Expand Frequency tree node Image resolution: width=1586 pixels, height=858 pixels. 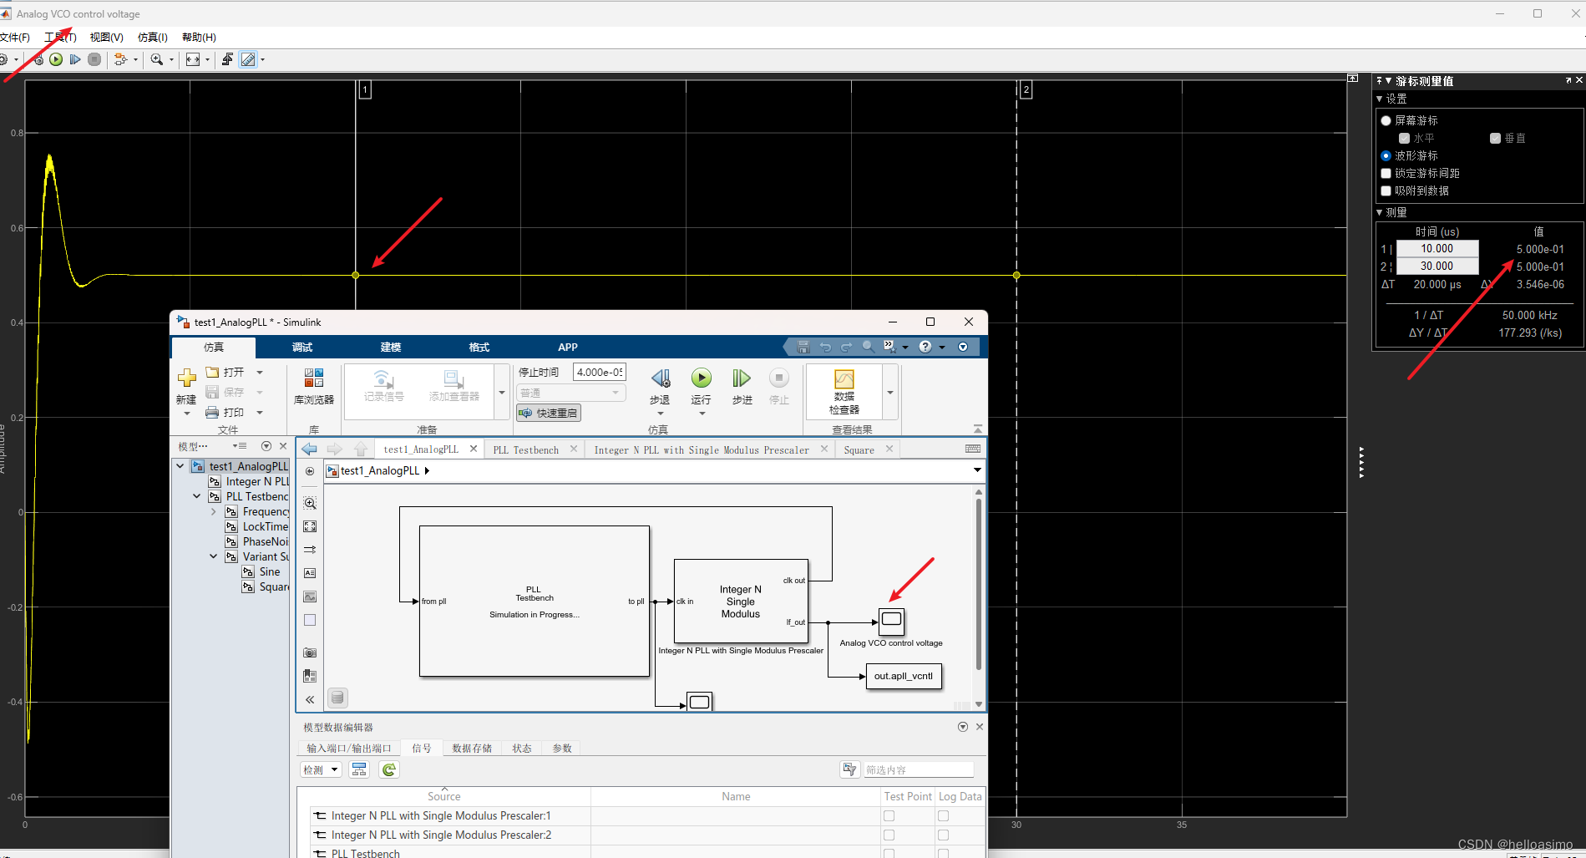click(214, 511)
